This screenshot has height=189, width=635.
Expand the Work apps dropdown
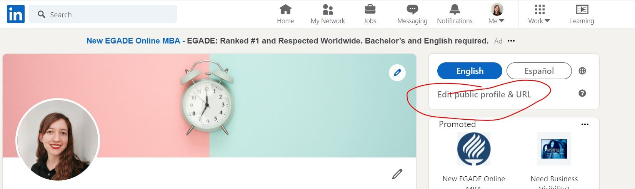coord(539,14)
